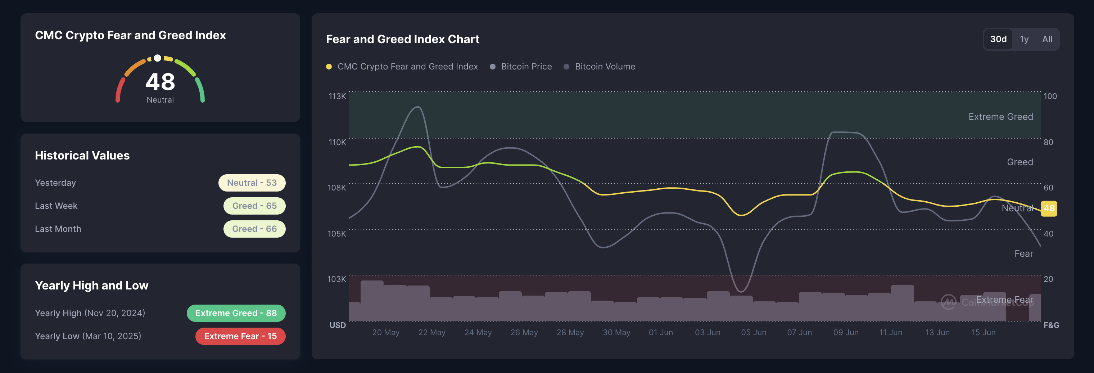Click the Extreme Greed - 88 yearly high badge
Screen dimensions: 1094x373
pyautogui.click(x=236, y=313)
